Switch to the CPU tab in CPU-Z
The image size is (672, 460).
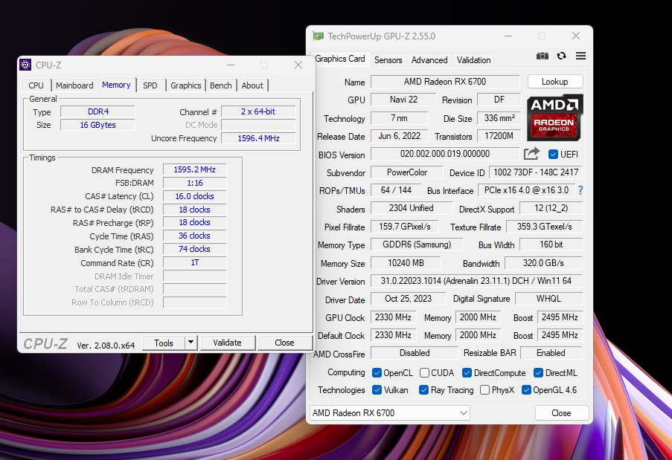pos(36,85)
